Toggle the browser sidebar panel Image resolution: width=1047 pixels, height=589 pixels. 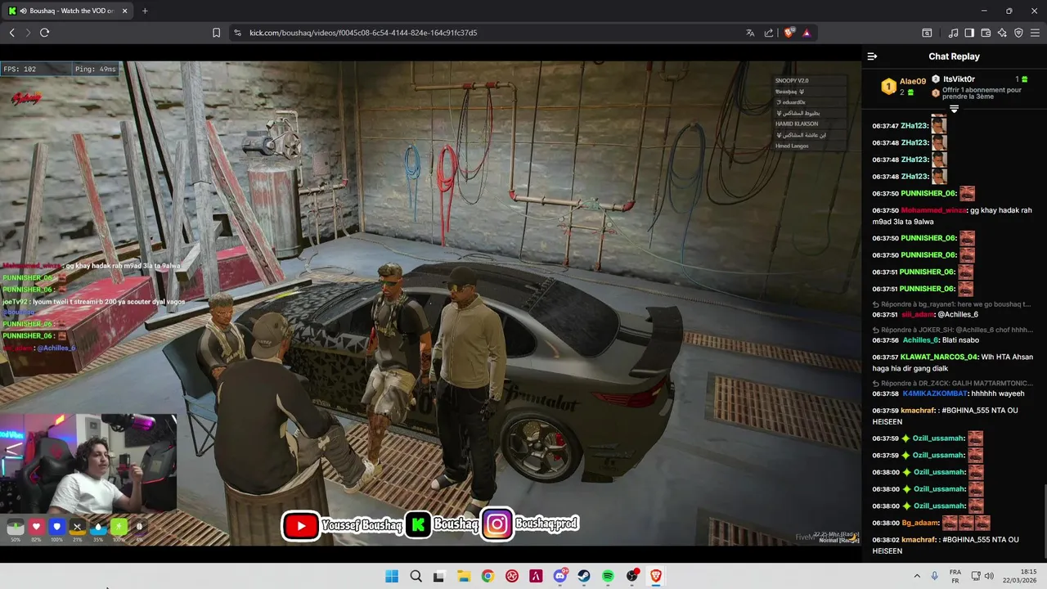(969, 33)
